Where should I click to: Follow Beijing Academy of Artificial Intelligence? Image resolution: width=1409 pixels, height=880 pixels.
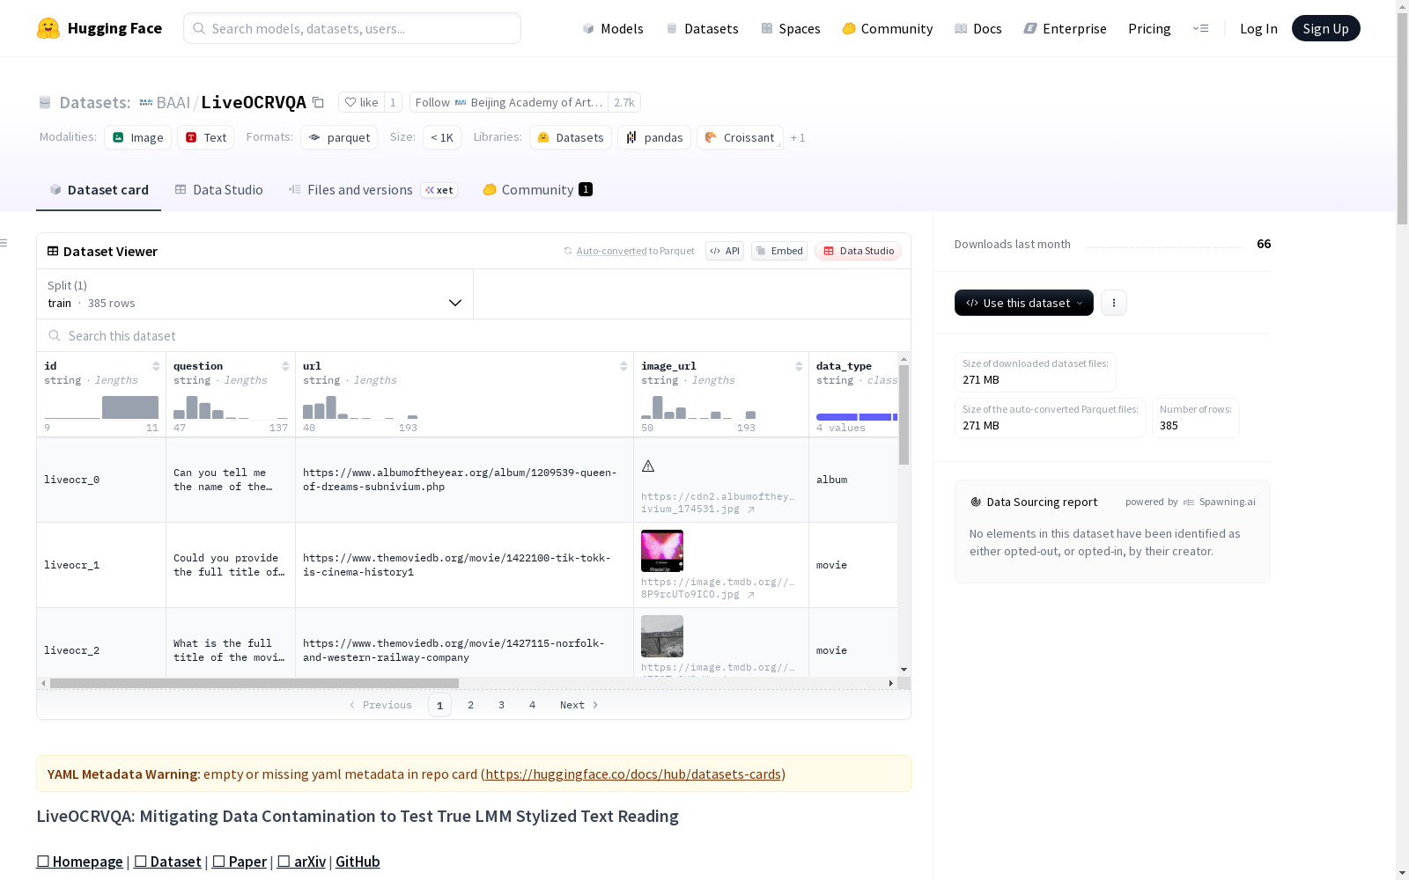point(509,102)
